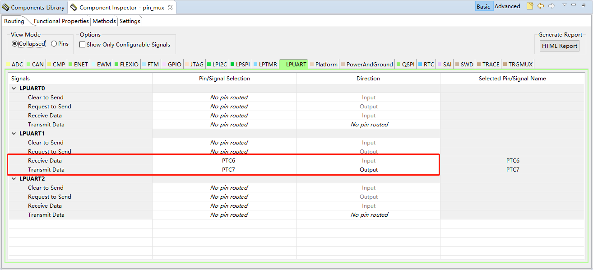Select the LPUART2 Request to Send signal
This screenshot has width=593, height=270.
click(x=50, y=197)
